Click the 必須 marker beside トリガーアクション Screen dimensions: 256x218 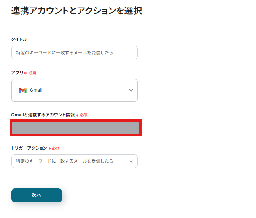[x=56, y=148]
